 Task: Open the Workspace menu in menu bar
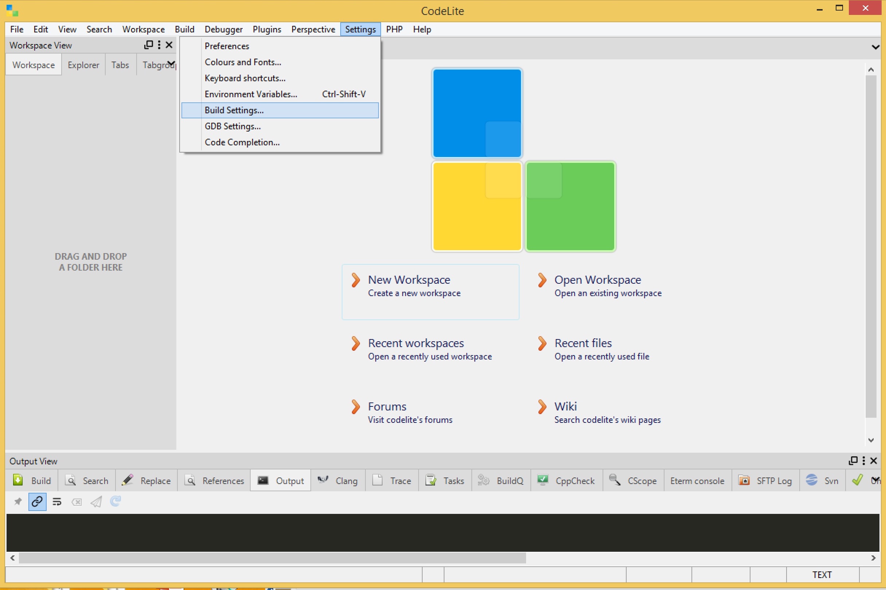[x=144, y=29]
